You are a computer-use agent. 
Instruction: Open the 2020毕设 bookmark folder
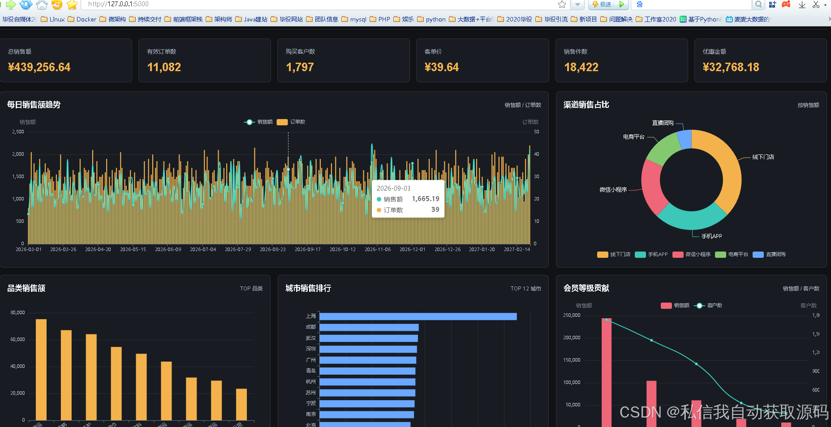point(515,19)
